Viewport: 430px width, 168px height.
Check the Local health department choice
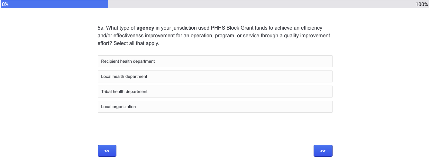tap(215, 76)
